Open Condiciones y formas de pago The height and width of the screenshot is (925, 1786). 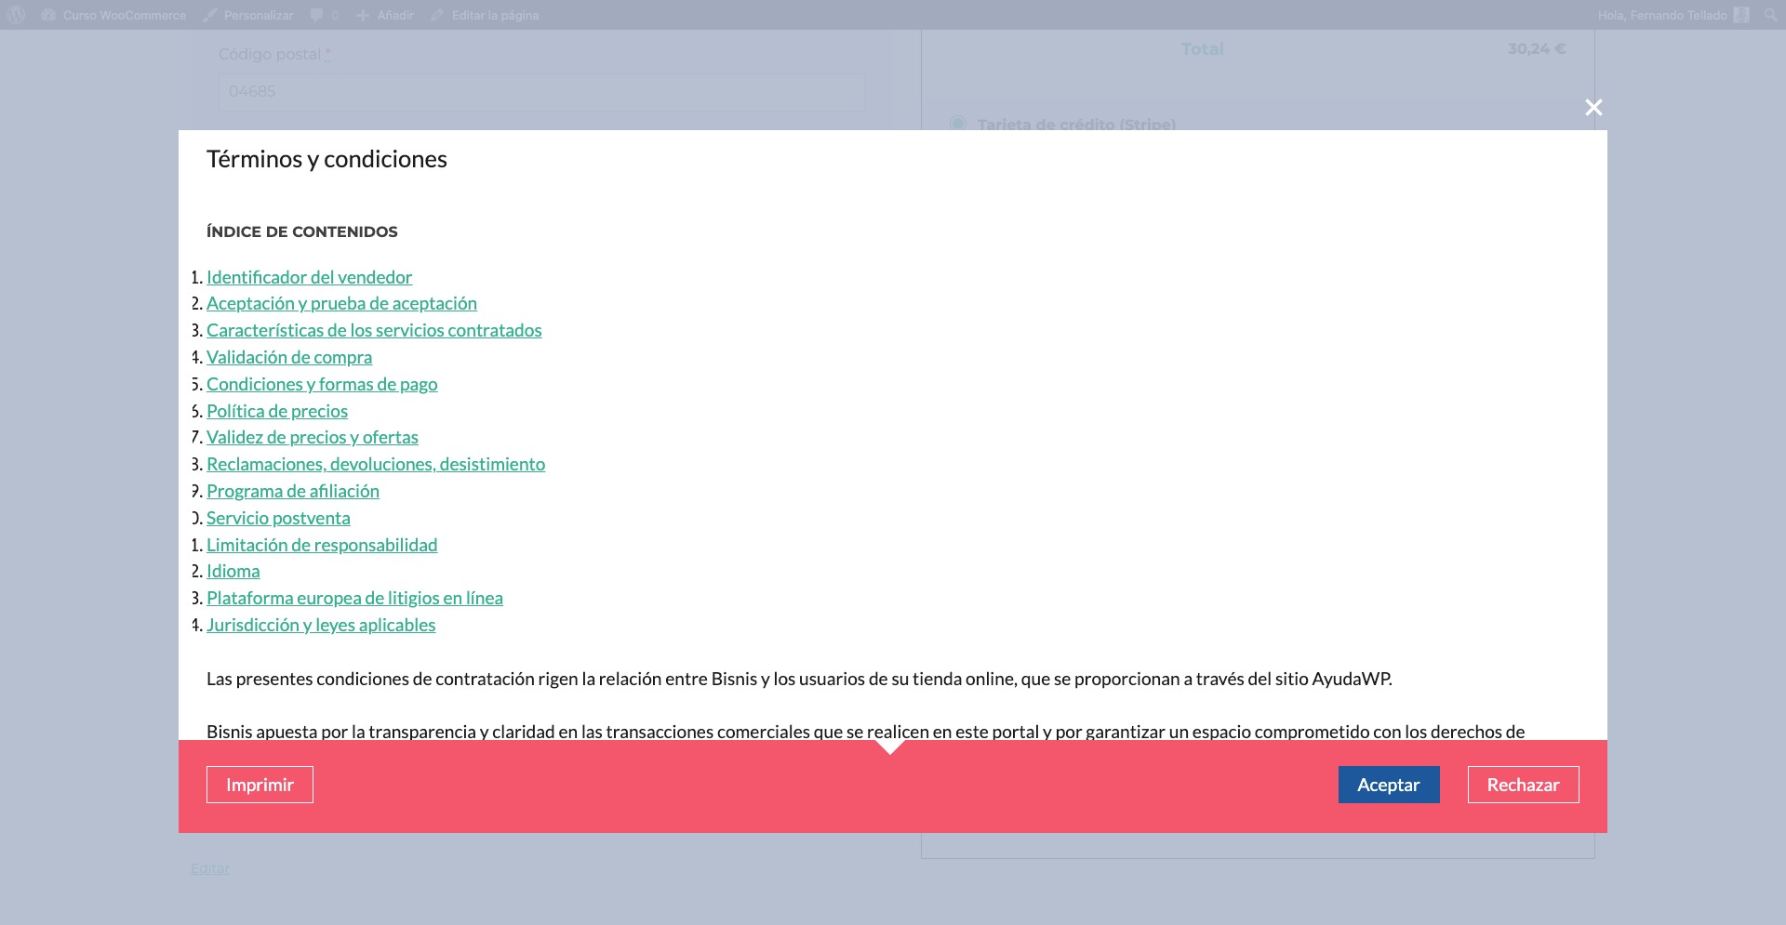pos(322,384)
